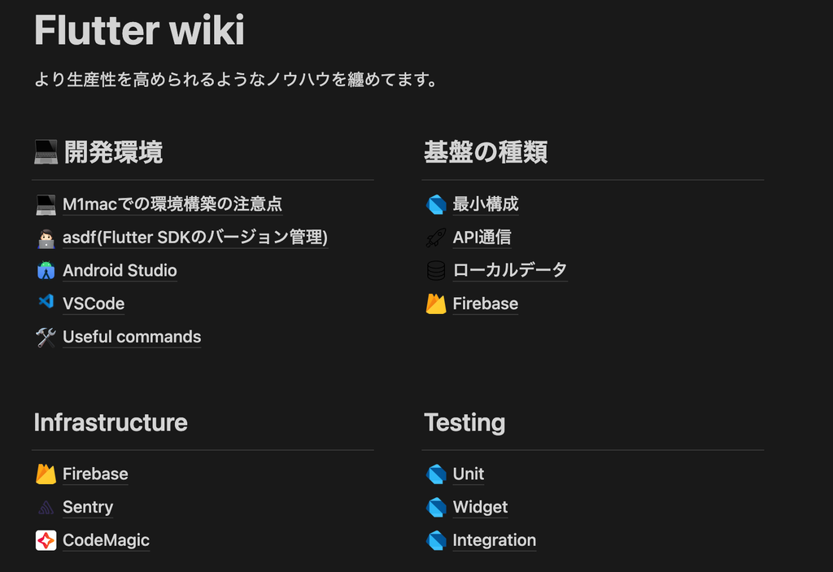This screenshot has height=572, width=833.
Task: Click the rocket icon beside API通信
Action: point(436,238)
